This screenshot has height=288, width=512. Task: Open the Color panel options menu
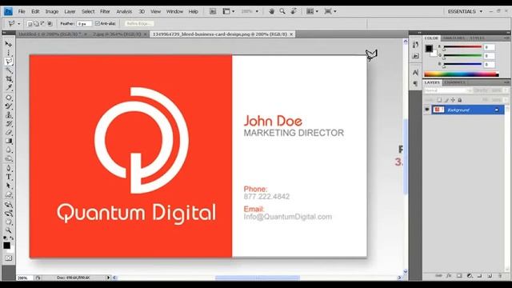(x=506, y=38)
